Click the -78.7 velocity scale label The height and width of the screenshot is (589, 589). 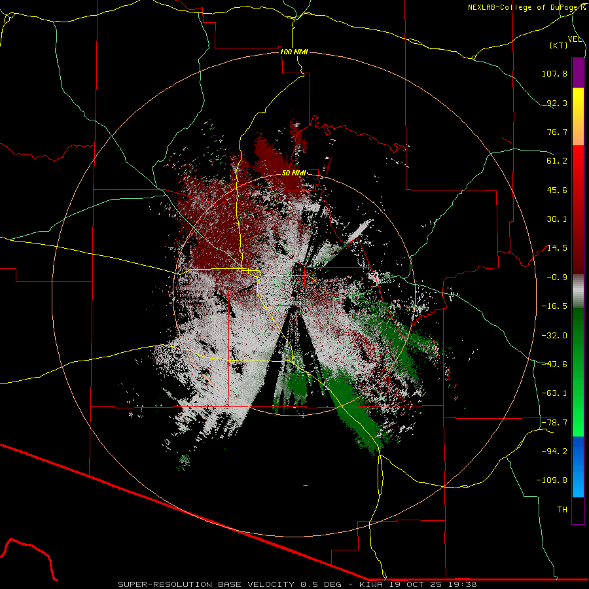[x=554, y=423]
